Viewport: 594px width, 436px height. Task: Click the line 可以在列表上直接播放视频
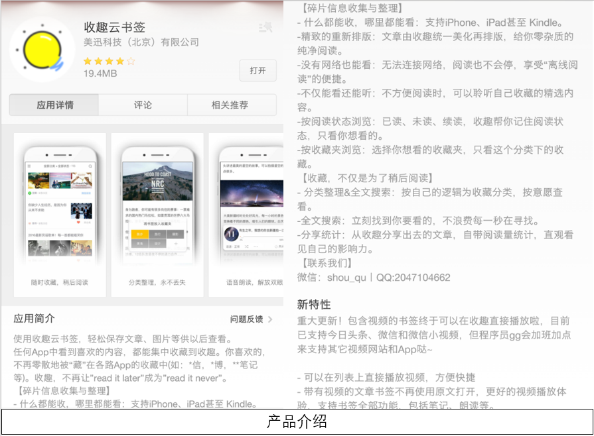(386, 378)
